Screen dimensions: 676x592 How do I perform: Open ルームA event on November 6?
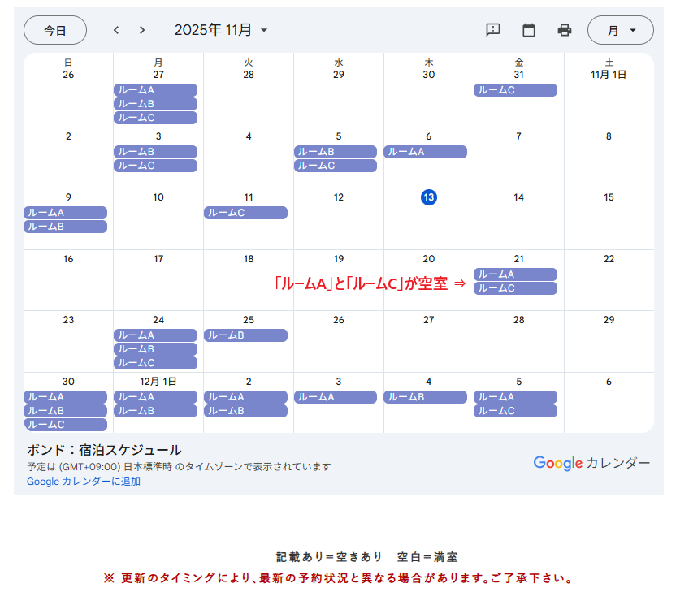click(x=425, y=152)
